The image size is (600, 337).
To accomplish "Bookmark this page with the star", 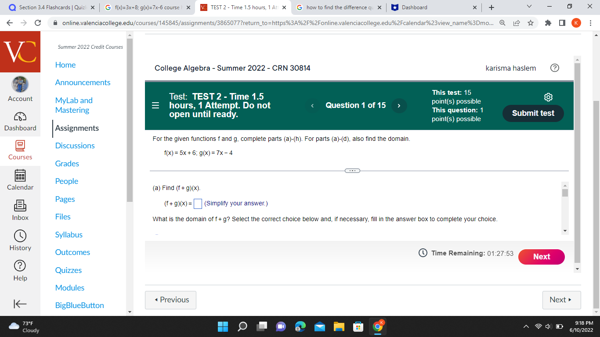I will click(x=531, y=23).
